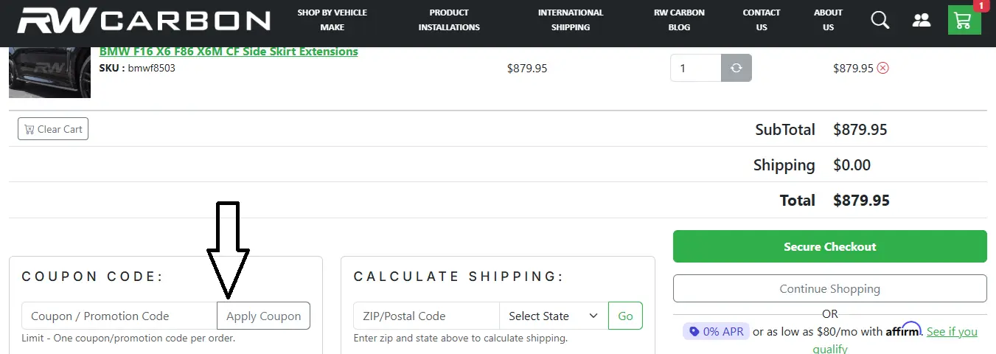Click the Continue Shopping button
This screenshot has height=354, width=996.
click(829, 289)
